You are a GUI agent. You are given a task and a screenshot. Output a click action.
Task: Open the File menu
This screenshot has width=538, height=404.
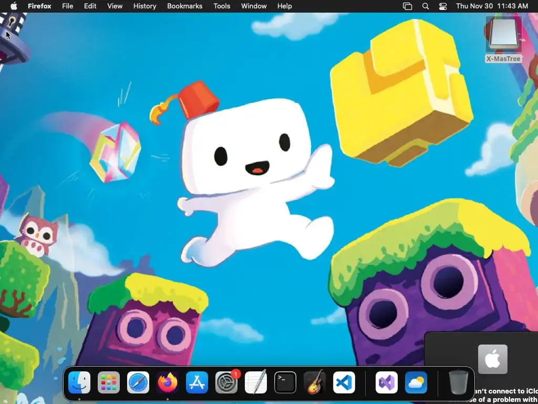(x=68, y=6)
